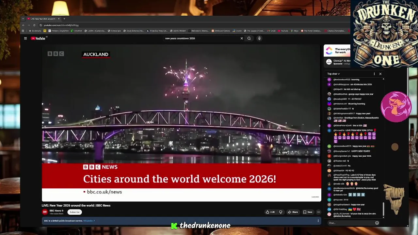Open more actions ellipsis beside Save
The image size is (418, 235).
[x=318, y=212]
